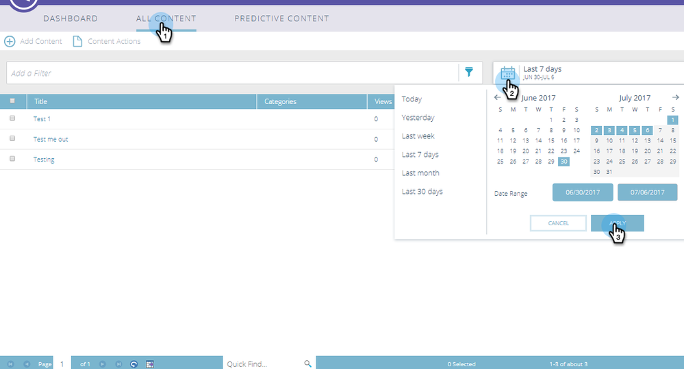Image resolution: width=684 pixels, height=369 pixels.
Task: Go to previous month with left arrow
Action: tap(497, 97)
